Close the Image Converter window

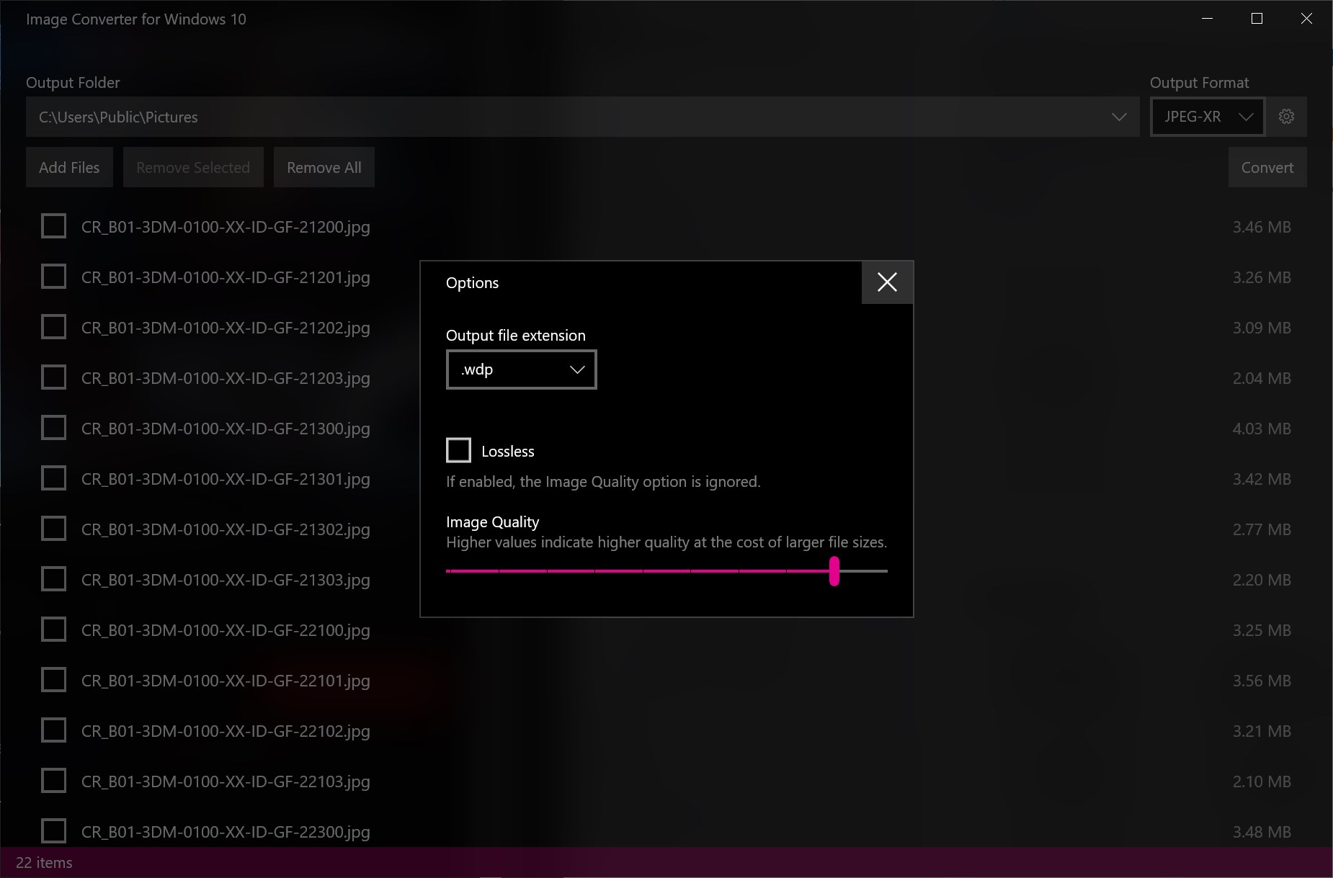pyautogui.click(x=1306, y=19)
